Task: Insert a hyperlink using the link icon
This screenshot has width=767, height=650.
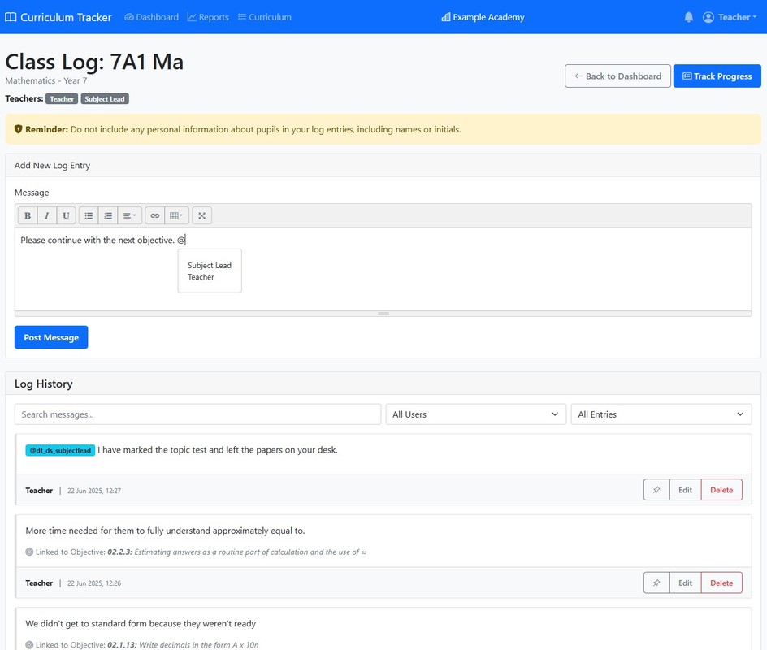Action: tap(154, 215)
